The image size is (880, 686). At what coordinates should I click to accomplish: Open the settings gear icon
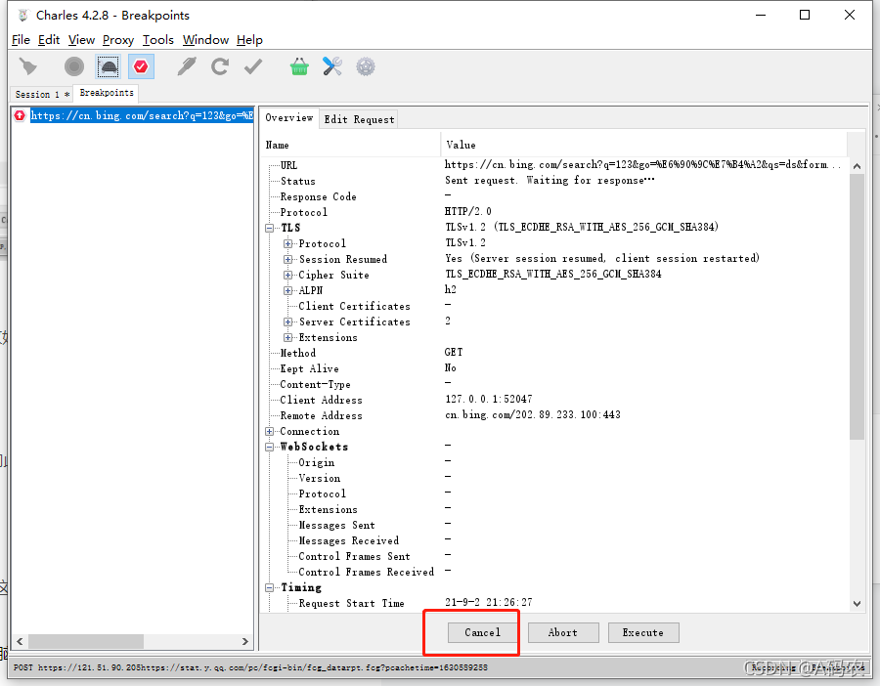(366, 66)
